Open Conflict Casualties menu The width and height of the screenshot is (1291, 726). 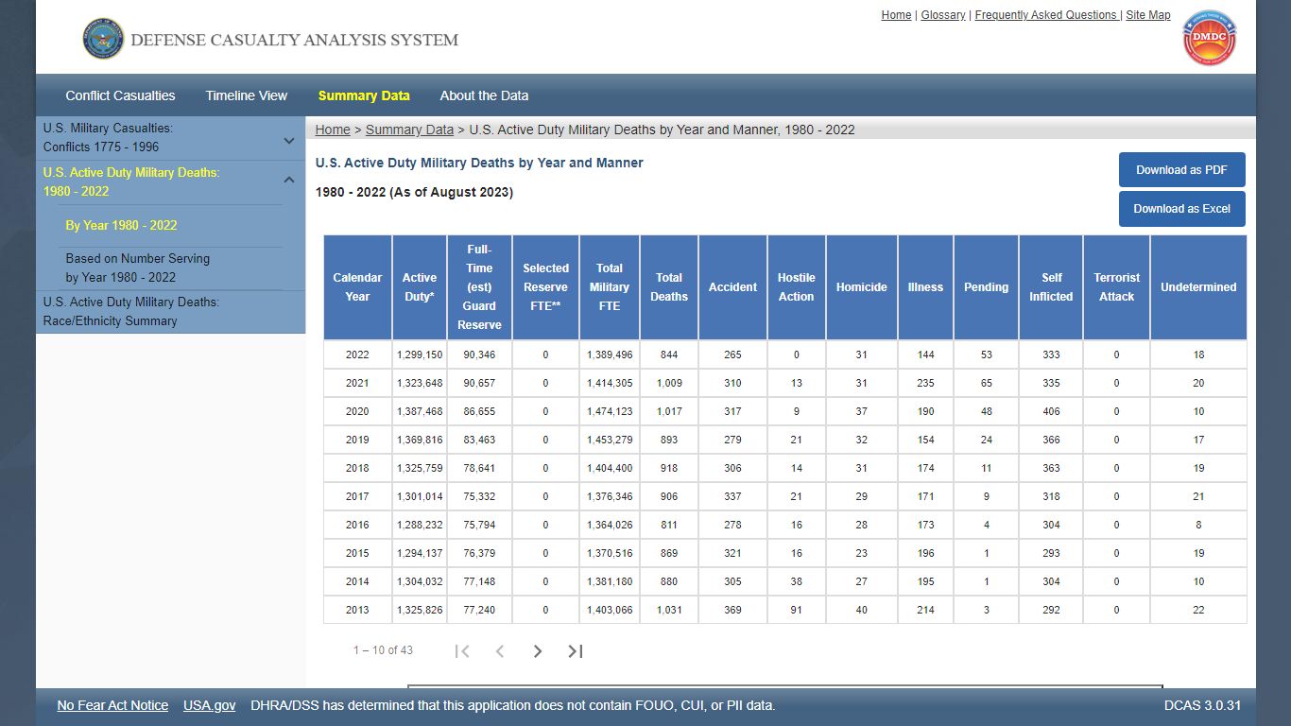[120, 95]
